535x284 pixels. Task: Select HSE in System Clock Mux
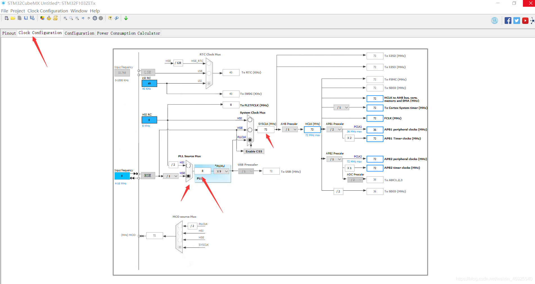[x=250, y=130]
